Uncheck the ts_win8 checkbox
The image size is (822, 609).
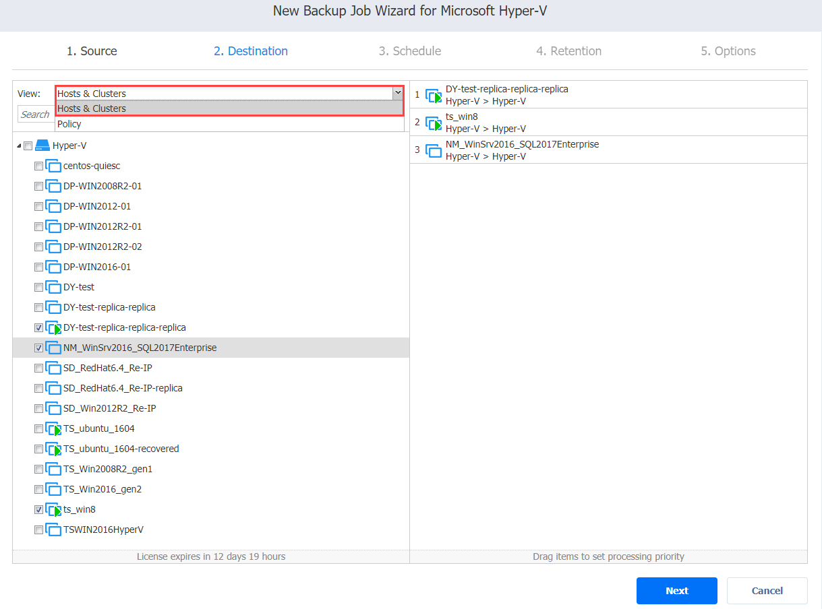click(x=39, y=510)
